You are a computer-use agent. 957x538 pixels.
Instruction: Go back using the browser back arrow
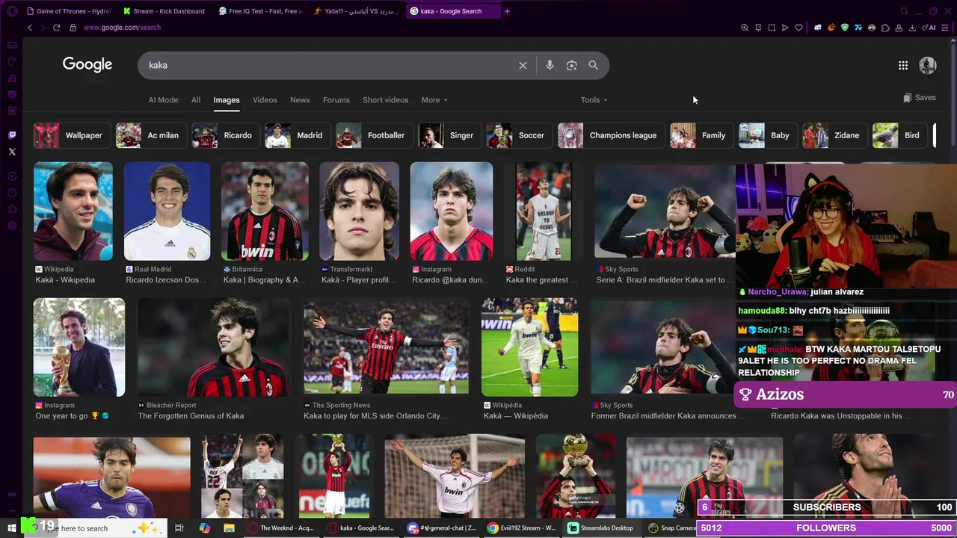(30, 28)
